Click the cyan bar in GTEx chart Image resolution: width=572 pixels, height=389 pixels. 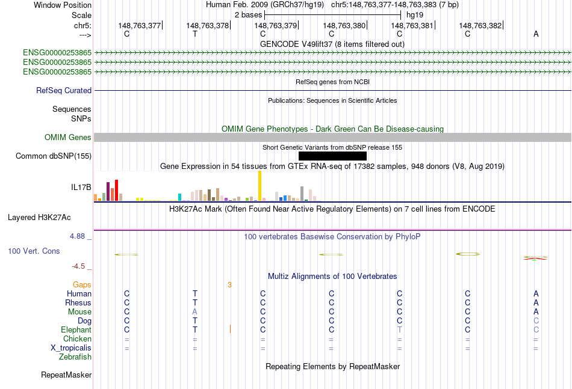click(179, 197)
